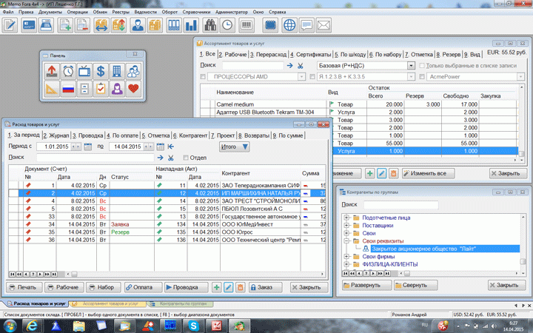Open the ПРОЦЕССОРЫ AMD dropdown arrow
The height and width of the screenshot is (333, 533).
301,77
